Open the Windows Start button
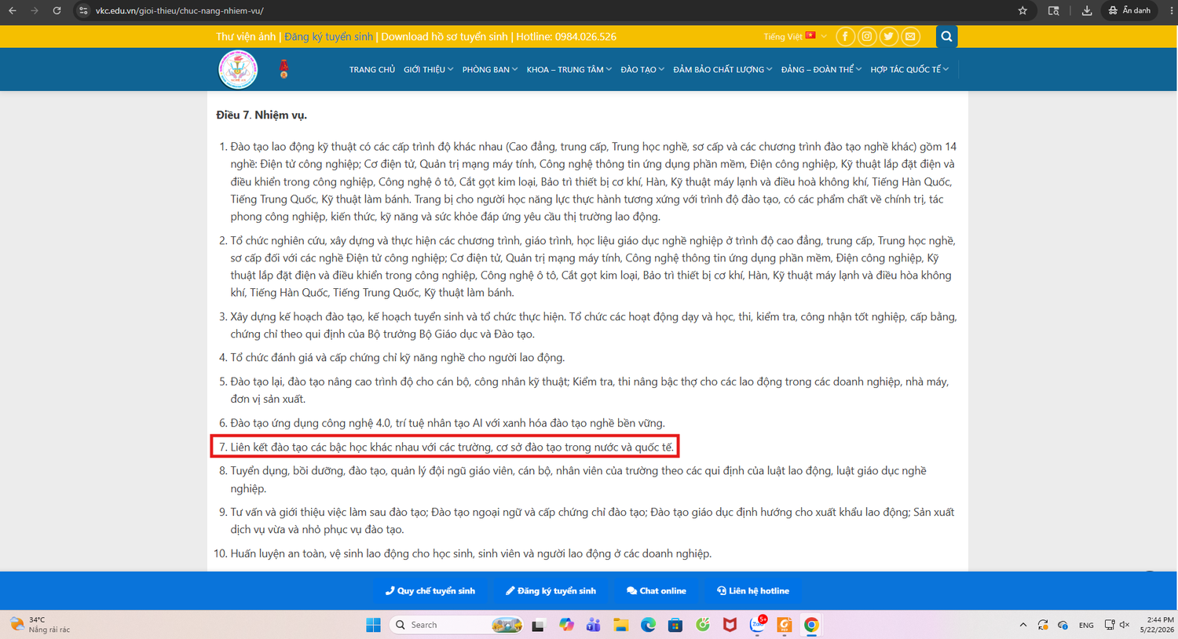The image size is (1178, 639). coord(373,625)
